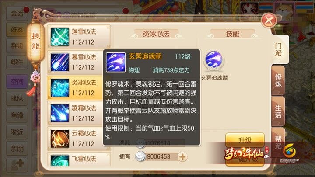This screenshot has width=315, height=177.
Task: Select the highlighted 炎冰心法 list entry
Action: point(76,88)
